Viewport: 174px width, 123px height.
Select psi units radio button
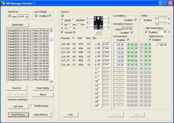click(62, 24)
